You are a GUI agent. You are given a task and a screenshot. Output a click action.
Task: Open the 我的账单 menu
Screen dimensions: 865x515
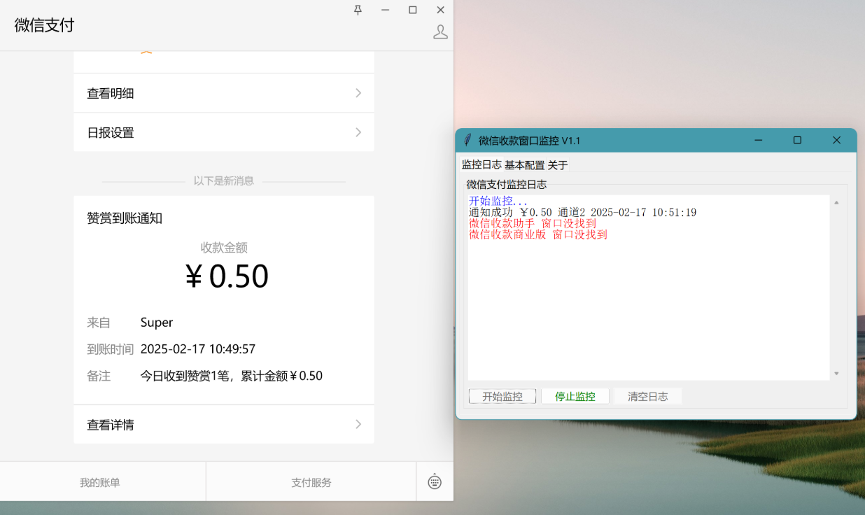(100, 482)
